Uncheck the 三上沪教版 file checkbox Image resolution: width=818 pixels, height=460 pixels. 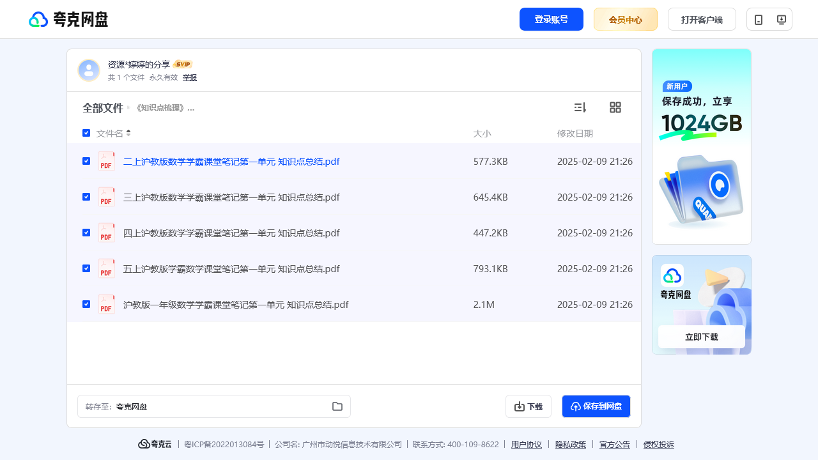pos(86,197)
